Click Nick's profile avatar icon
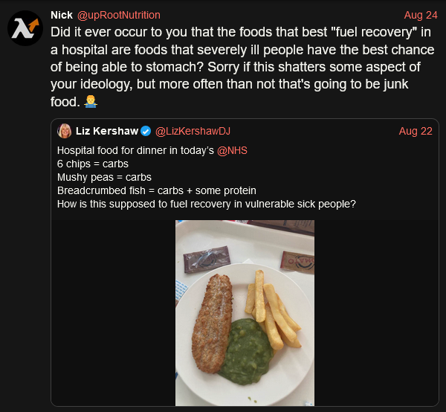The width and height of the screenshot is (446, 412). pos(25,29)
